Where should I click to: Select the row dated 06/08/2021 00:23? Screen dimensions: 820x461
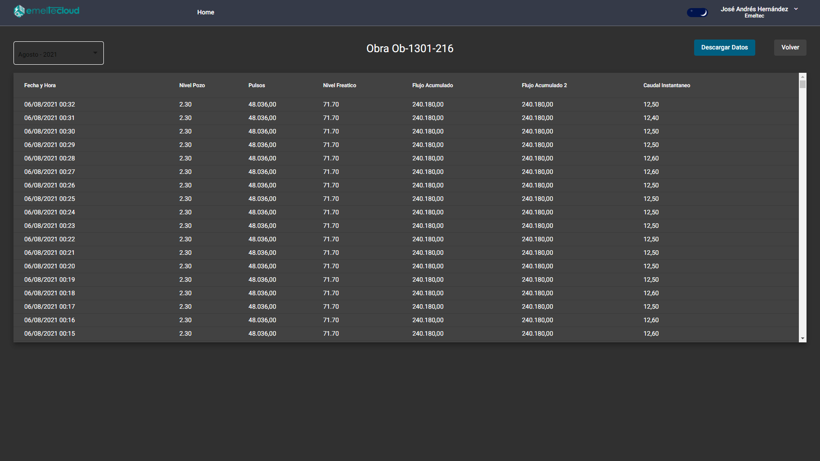click(x=406, y=226)
